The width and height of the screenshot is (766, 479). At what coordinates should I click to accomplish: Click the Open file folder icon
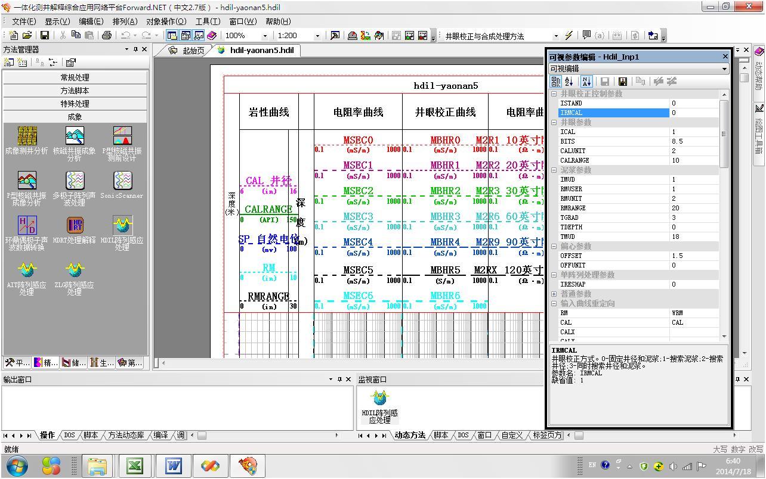(x=27, y=36)
